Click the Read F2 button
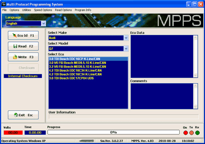205x144 pixels. pos(23,46)
